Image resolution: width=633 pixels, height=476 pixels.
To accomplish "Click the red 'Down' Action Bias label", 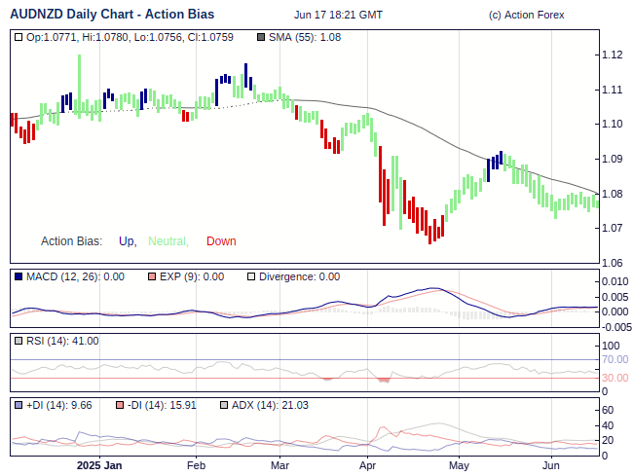I will [221, 241].
